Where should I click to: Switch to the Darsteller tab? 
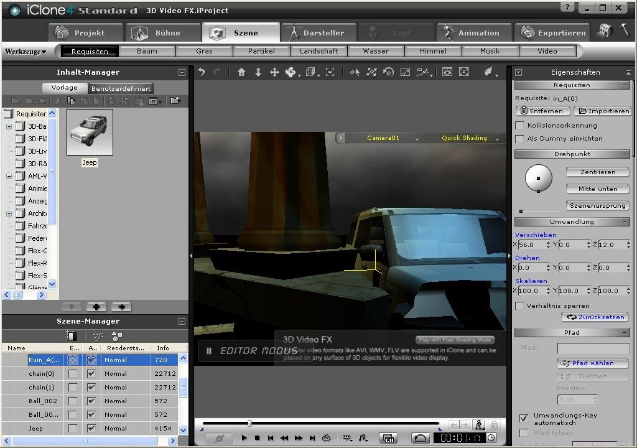[x=318, y=32]
